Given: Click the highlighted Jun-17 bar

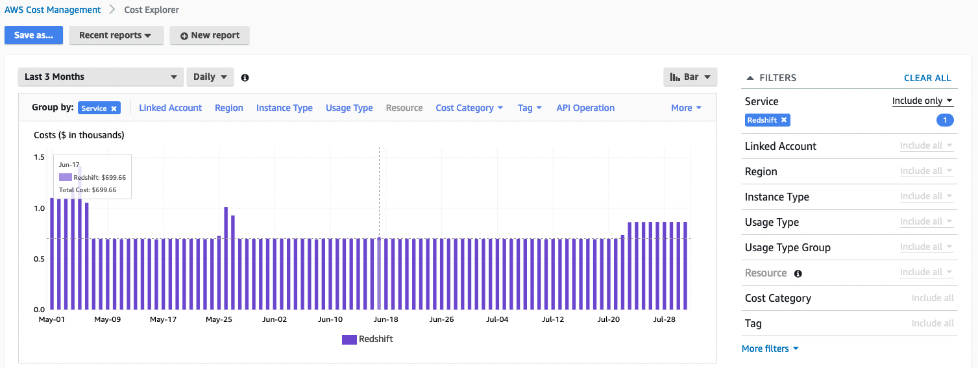Looking at the screenshot, I should coord(379,273).
